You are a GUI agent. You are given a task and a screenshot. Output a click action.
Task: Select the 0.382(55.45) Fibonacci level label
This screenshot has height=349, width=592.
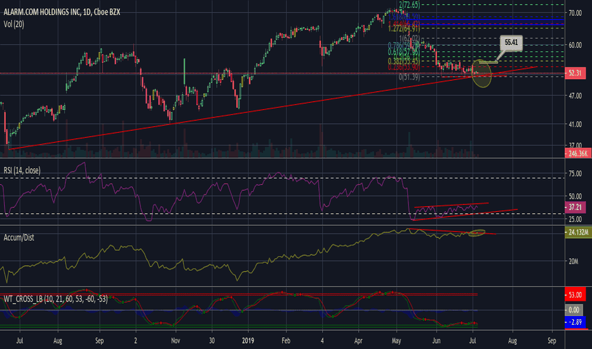coord(404,61)
